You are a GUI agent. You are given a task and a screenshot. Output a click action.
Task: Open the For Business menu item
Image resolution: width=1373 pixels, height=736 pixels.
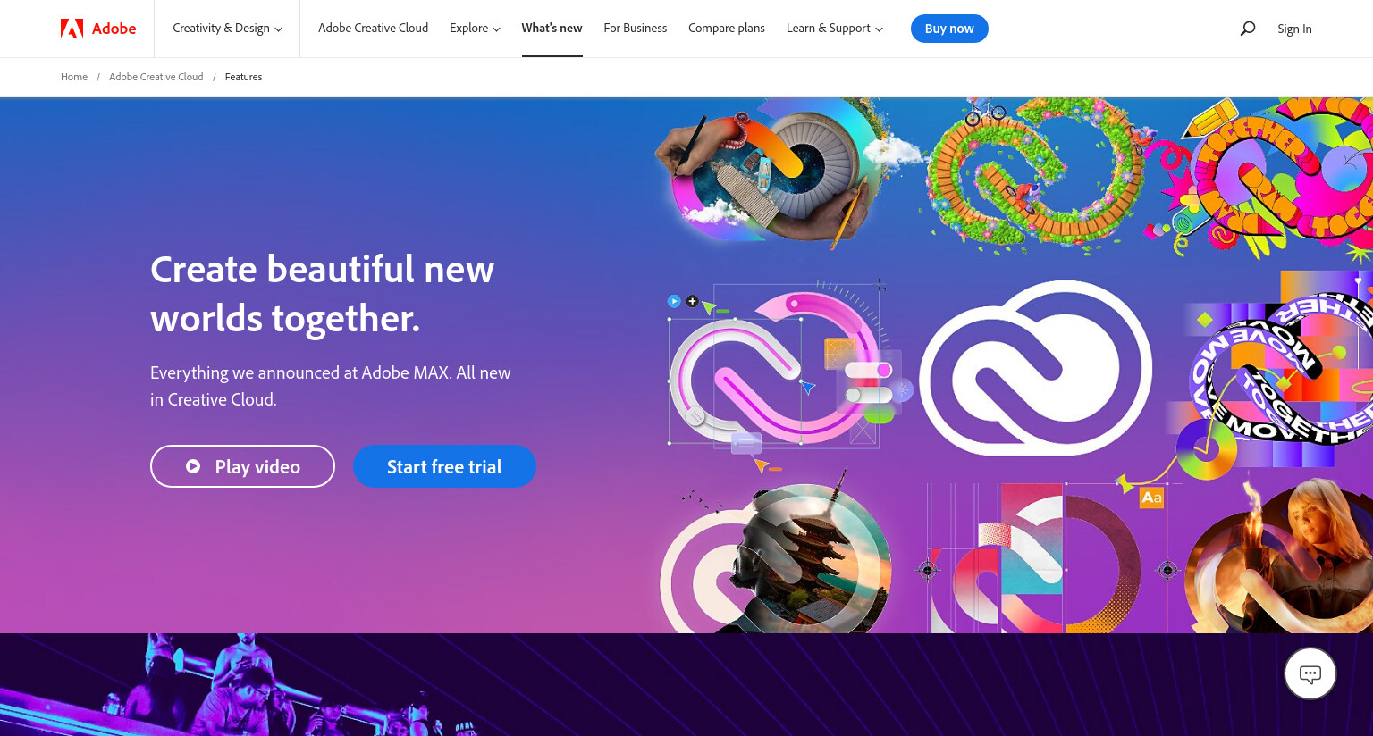pyautogui.click(x=635, y=29)
